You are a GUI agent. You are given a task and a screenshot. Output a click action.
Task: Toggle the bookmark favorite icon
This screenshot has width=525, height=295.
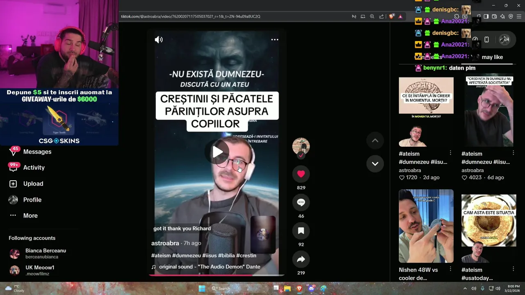pos(301,231)
